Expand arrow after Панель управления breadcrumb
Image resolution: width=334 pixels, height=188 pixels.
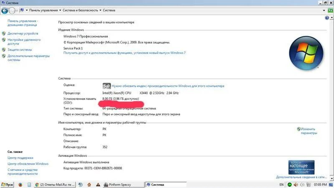pyautogui.click(x=60, y=10)
